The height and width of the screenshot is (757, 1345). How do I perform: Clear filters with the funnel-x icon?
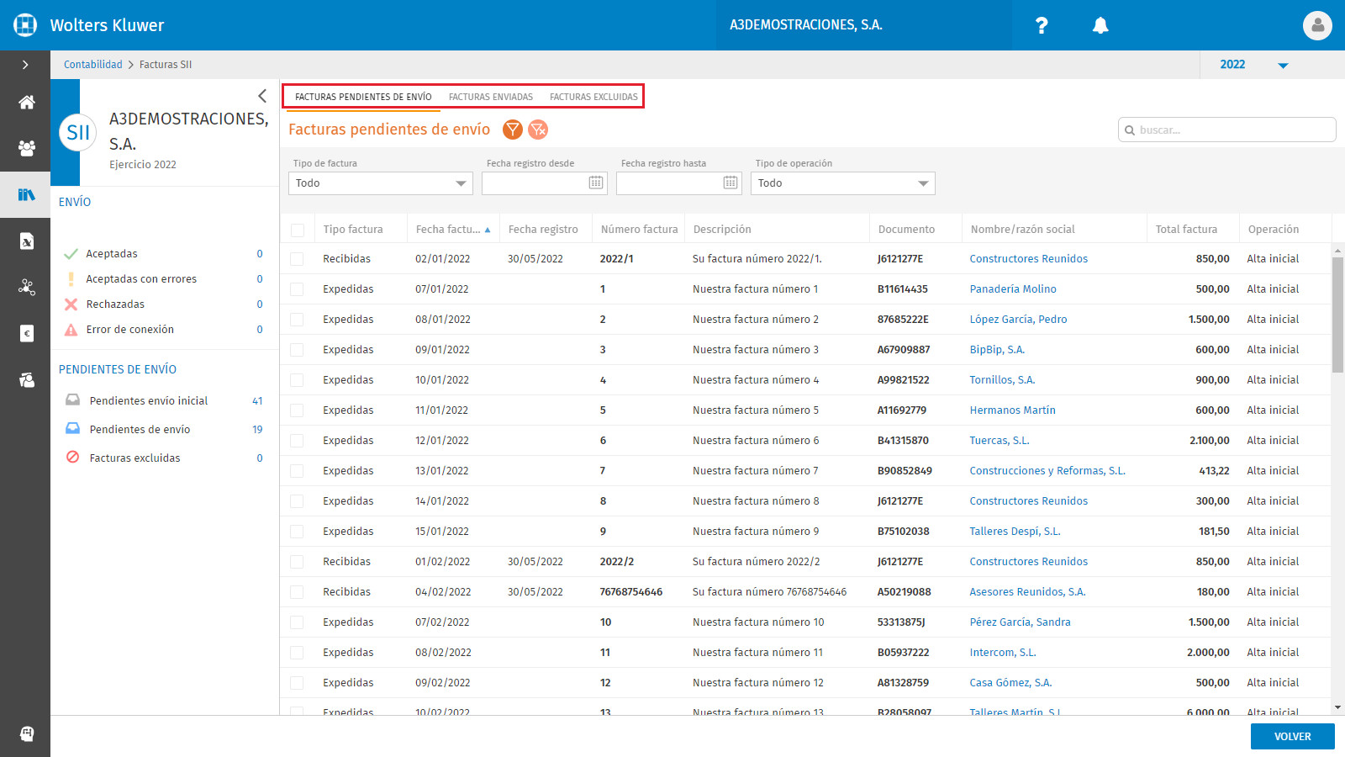coord(538,130)
